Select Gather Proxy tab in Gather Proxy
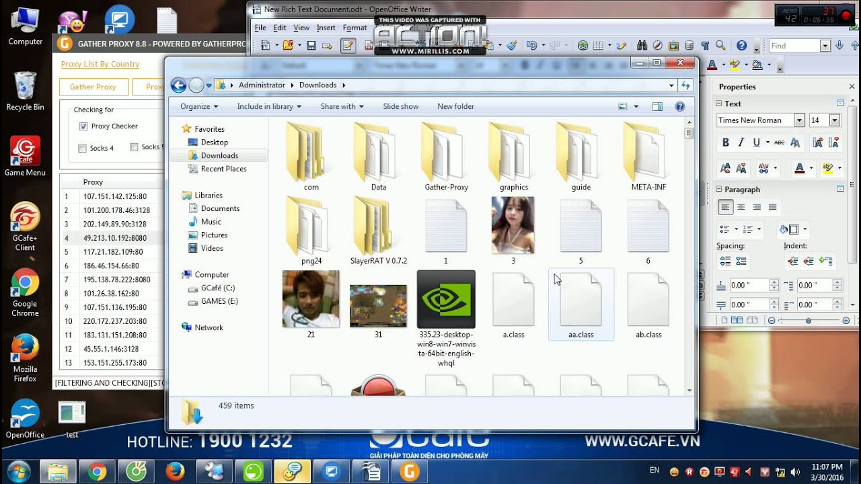Screen dimensions: 861x484 click(x=93, y=87)
